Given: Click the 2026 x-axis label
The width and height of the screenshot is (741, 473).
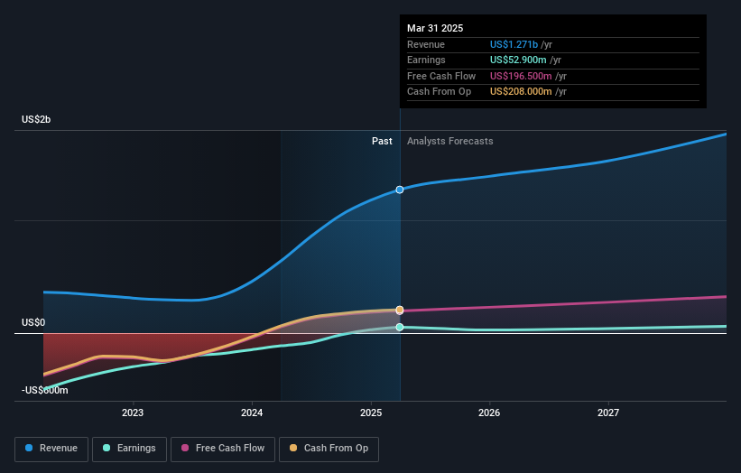Looking at the screenshot, I should coord(489,413).
